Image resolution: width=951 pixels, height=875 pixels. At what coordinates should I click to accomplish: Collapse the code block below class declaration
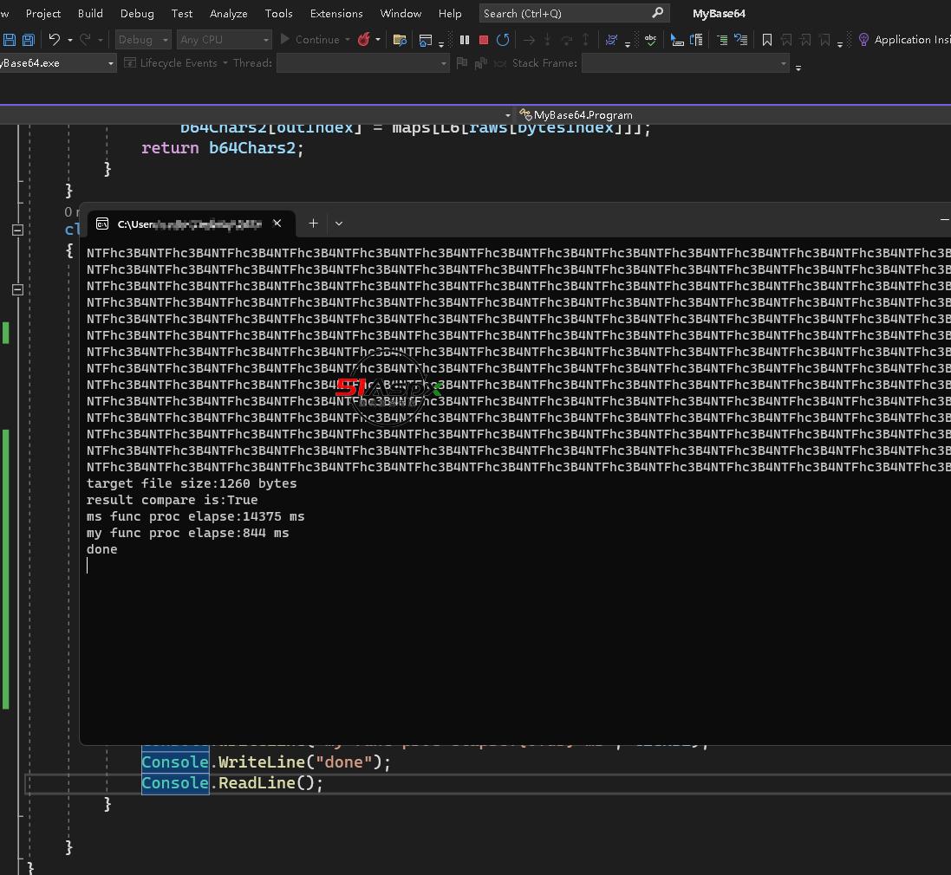click(x=17, y=289)
